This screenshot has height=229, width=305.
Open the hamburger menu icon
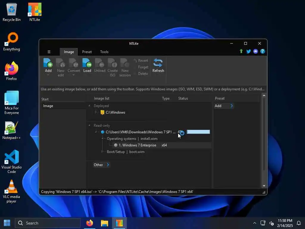pos(49,52)
